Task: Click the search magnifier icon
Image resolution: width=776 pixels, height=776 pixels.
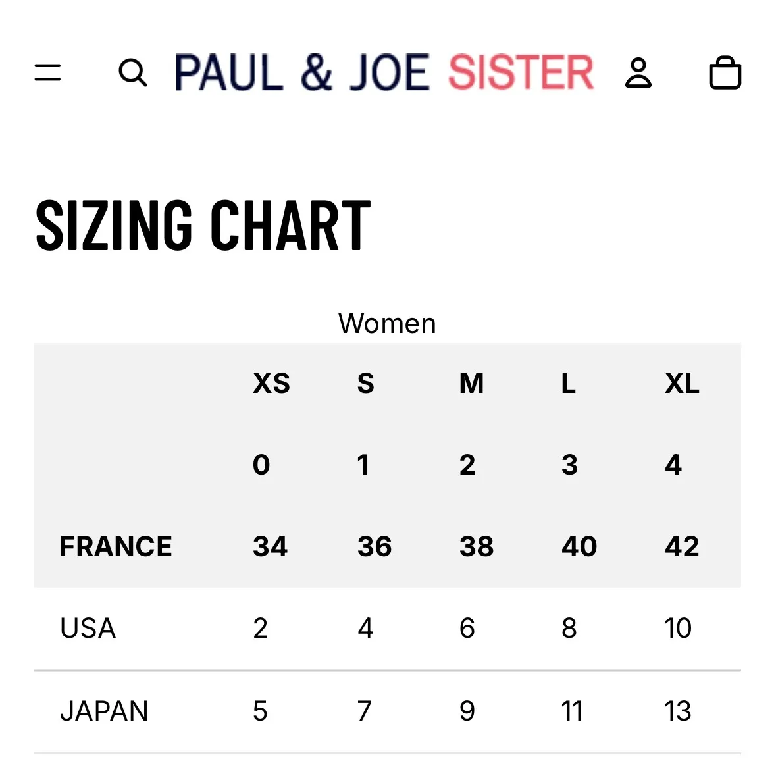Action: pos(132,72)
